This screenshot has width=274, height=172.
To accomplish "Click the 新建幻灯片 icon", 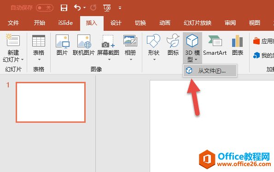I will pyautogui.click(x=12, y=40).
